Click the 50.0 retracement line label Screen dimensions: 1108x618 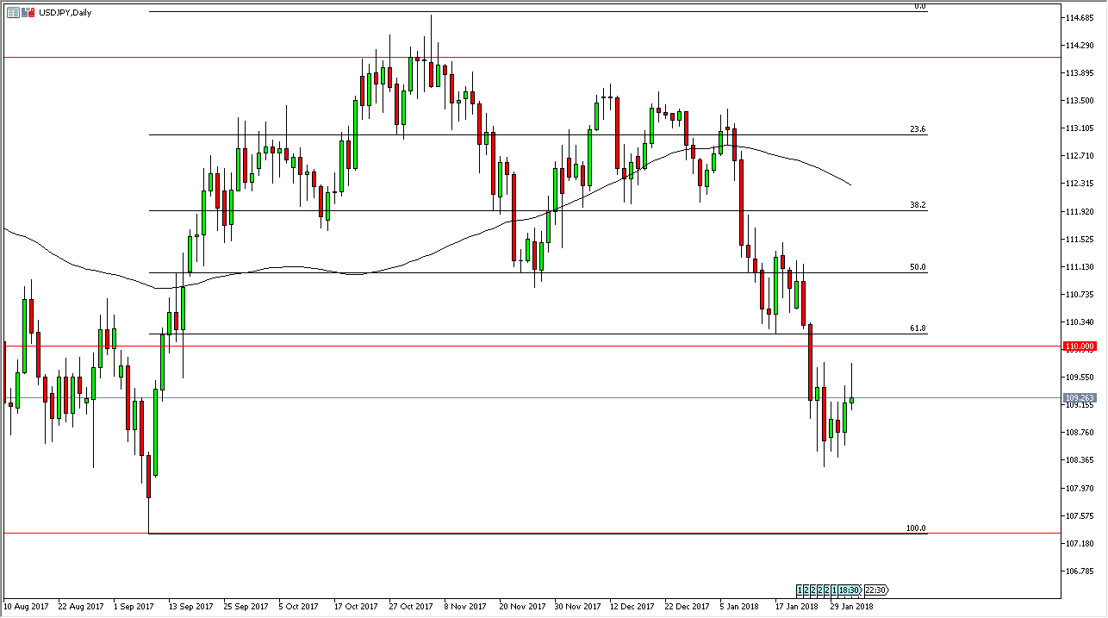click(917, 267)
